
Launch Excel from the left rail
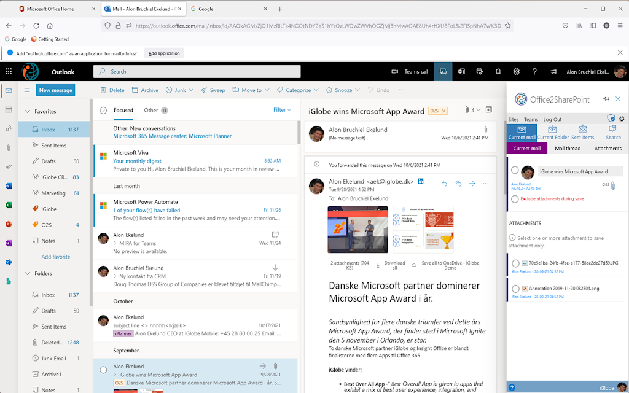pyautogui.click(x=9, y=205)
